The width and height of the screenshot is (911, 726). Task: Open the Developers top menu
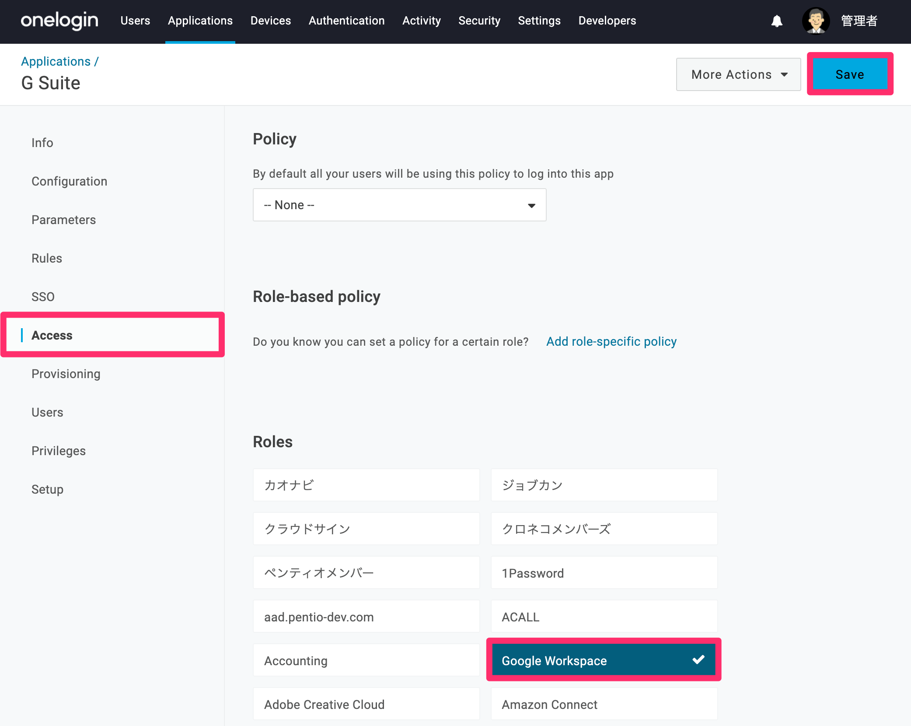pyautogui.click(x=607, y=21)
